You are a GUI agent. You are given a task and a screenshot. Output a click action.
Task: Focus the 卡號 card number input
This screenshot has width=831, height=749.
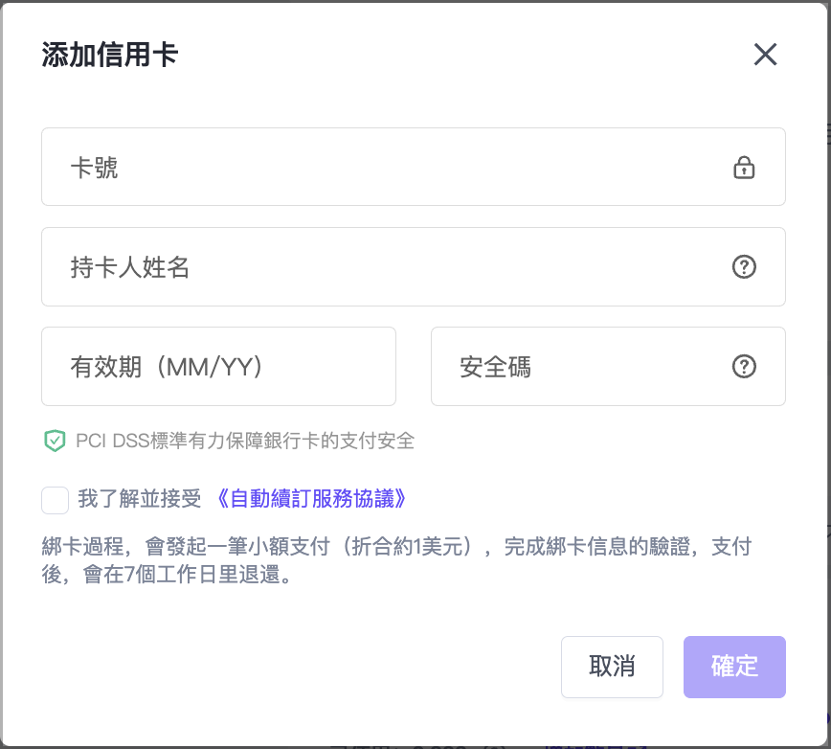point(383,168)
